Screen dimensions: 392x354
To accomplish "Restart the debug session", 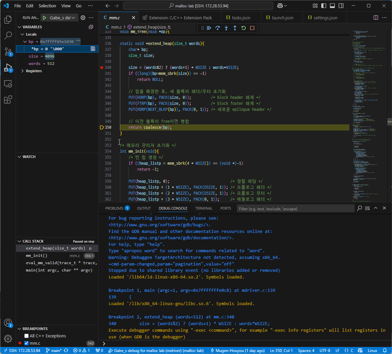I will 243,28.
